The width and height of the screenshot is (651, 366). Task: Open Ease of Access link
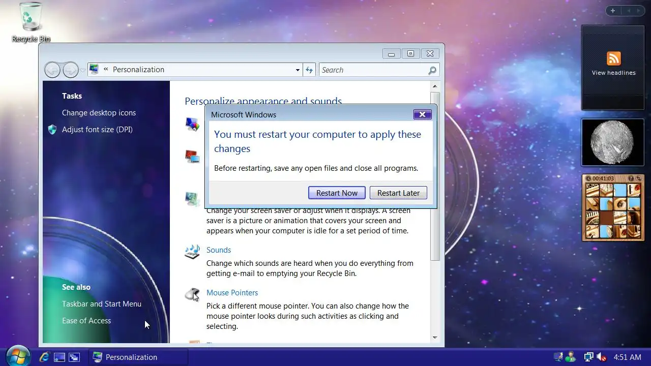[86, 321]
